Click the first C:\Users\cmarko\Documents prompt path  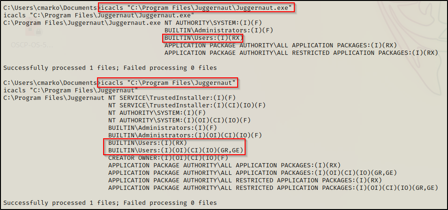(49, 7)
